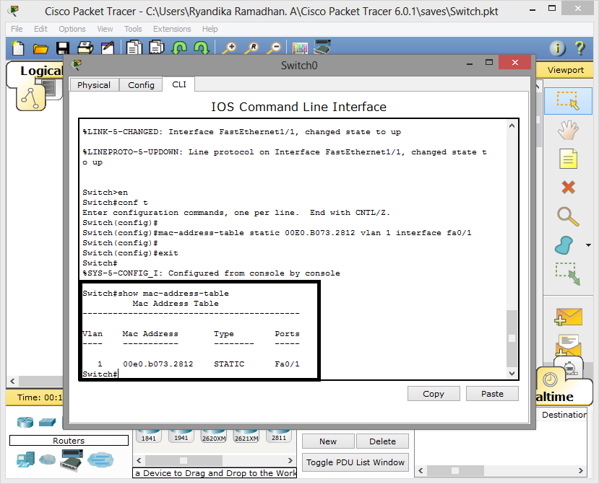Open the Custom Devices Dialog icon
599x484 pixels.
click(x=322, y=48)
